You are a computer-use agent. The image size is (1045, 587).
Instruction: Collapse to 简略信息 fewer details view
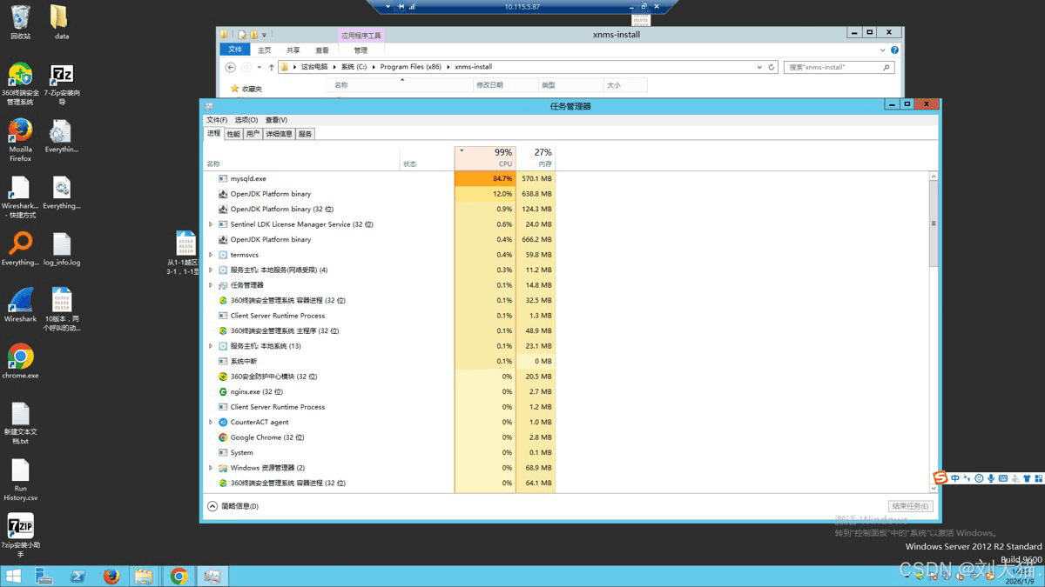pos(233,506)
